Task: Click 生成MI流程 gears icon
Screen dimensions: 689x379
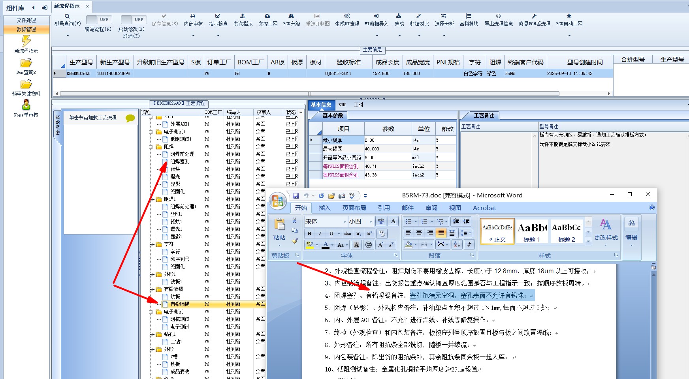Action: pos(347,16)
